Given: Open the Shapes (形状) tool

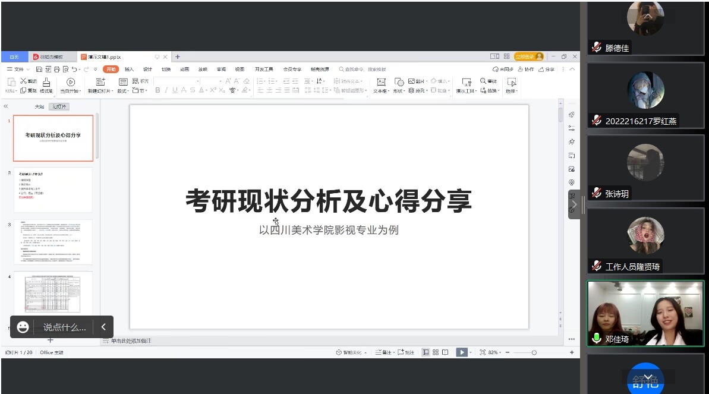Looking at the screenshot, I should point(399,82).
